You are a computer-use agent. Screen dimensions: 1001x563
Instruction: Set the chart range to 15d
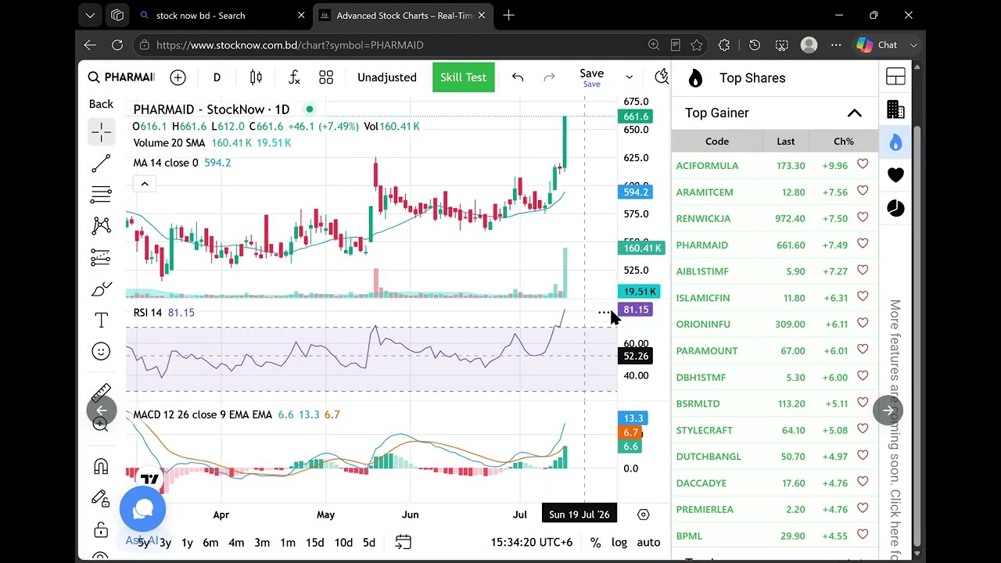coord(315,542)
